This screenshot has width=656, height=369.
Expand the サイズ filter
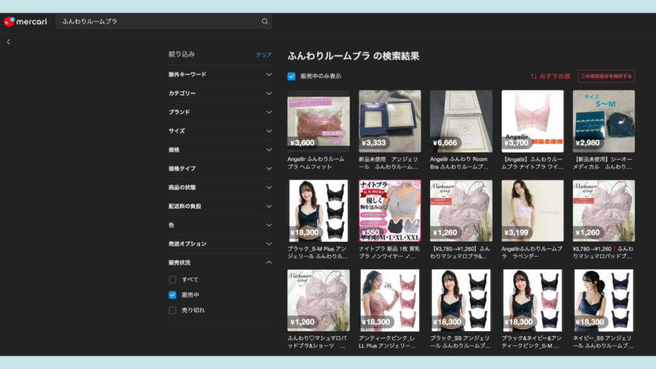coord(220,131)
